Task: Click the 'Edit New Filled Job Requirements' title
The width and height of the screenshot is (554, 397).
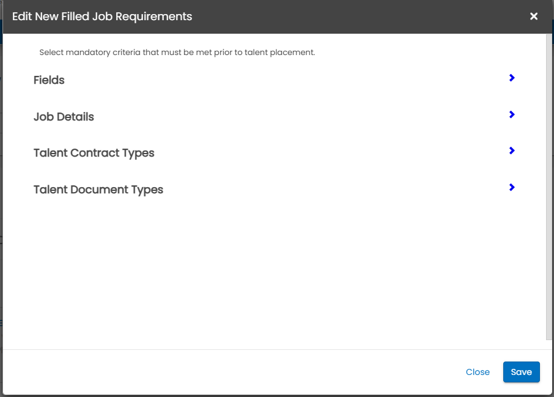Action: coord(102,17)
